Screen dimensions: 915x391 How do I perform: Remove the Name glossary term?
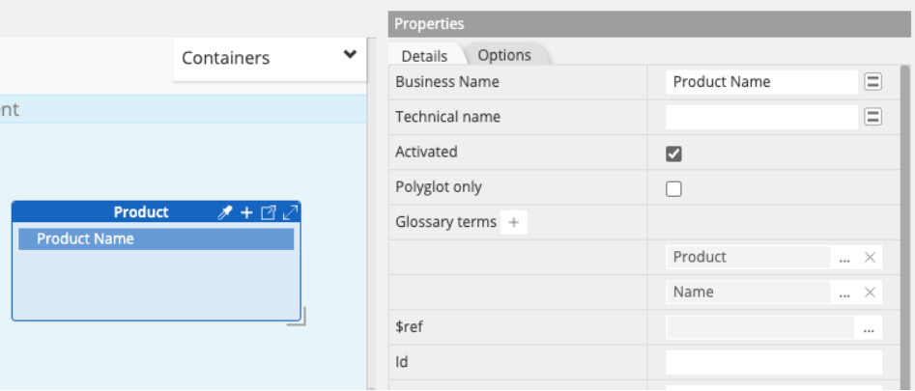pos(870,293)
